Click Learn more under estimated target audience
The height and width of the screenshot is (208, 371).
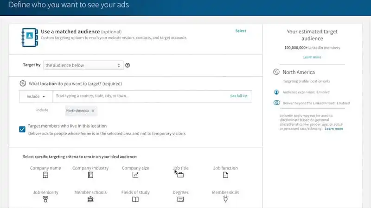pos(312,57)
